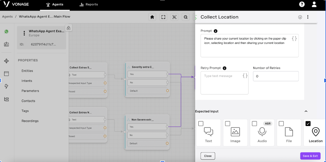Check the Audio input checkbox
Viewport: 326px width, 162px height.
pyautogui.click(x=254, y=123)
